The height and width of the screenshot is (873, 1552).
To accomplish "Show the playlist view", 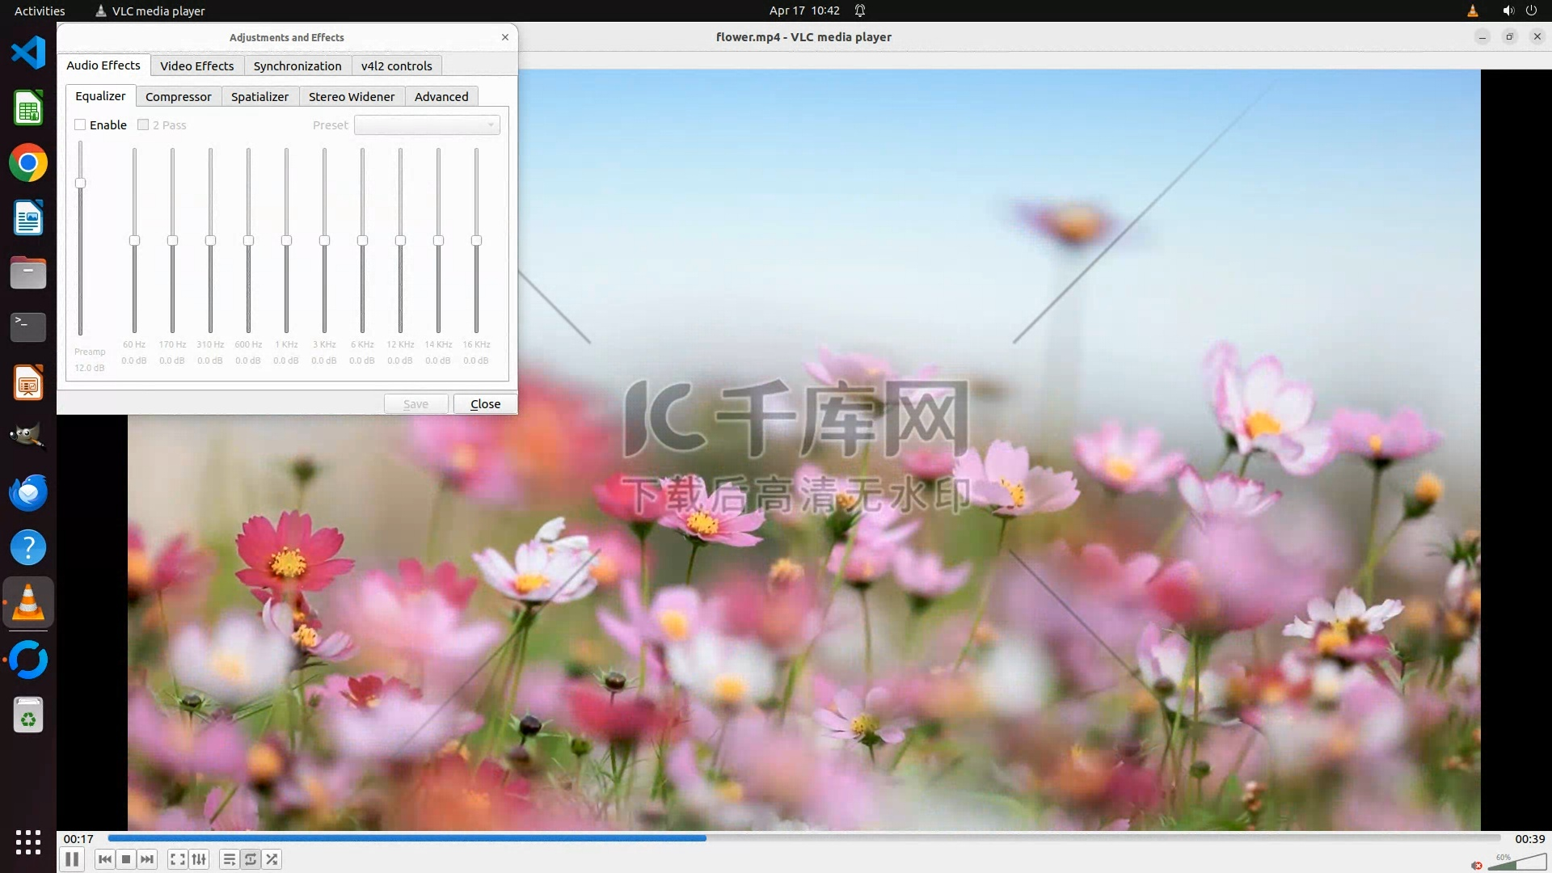I will 230,859.
